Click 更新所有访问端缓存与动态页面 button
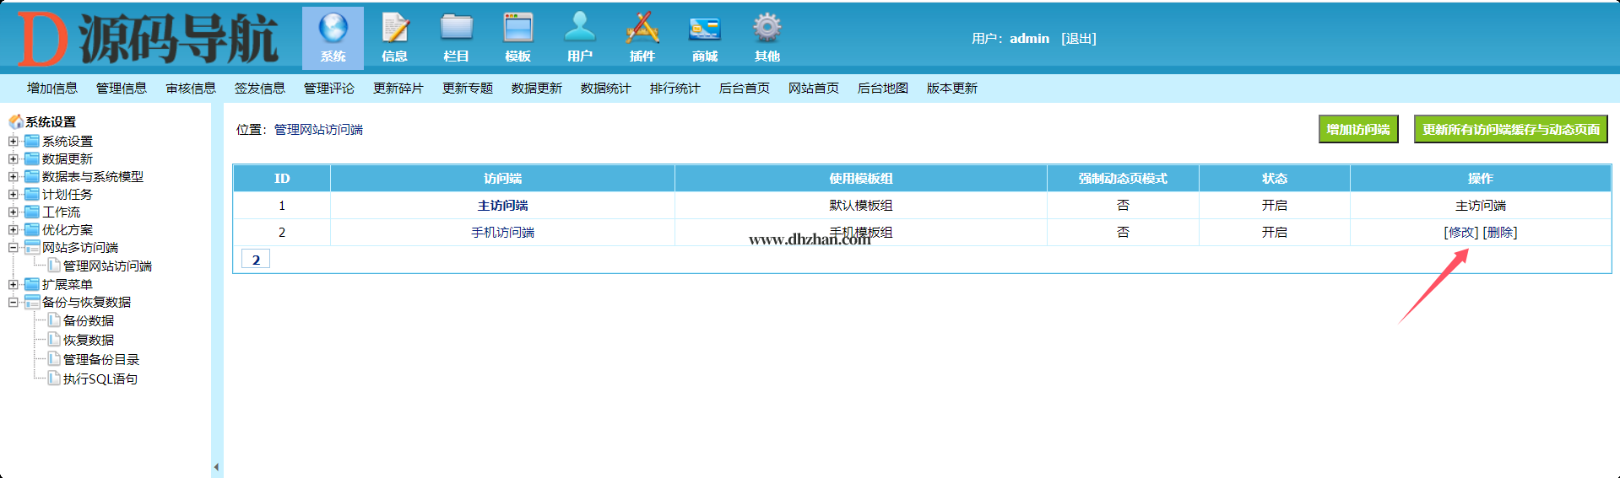Screen dimensions: 1620x478 [1510, 130]
